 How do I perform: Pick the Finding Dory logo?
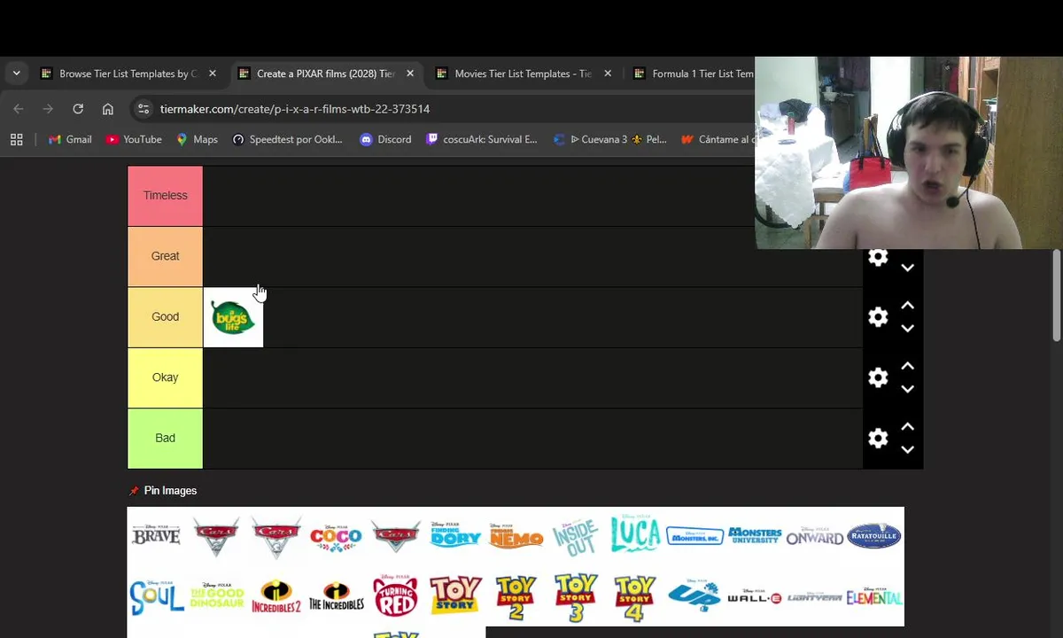click(x=455, y=534)
